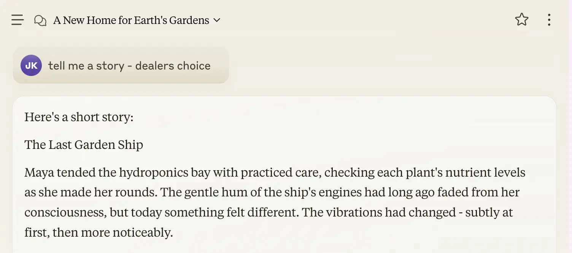The image size is (572, 253).
Task: Click the phrase The vibrations had changed
Action: pyautogui.click(x=379, y=212)
